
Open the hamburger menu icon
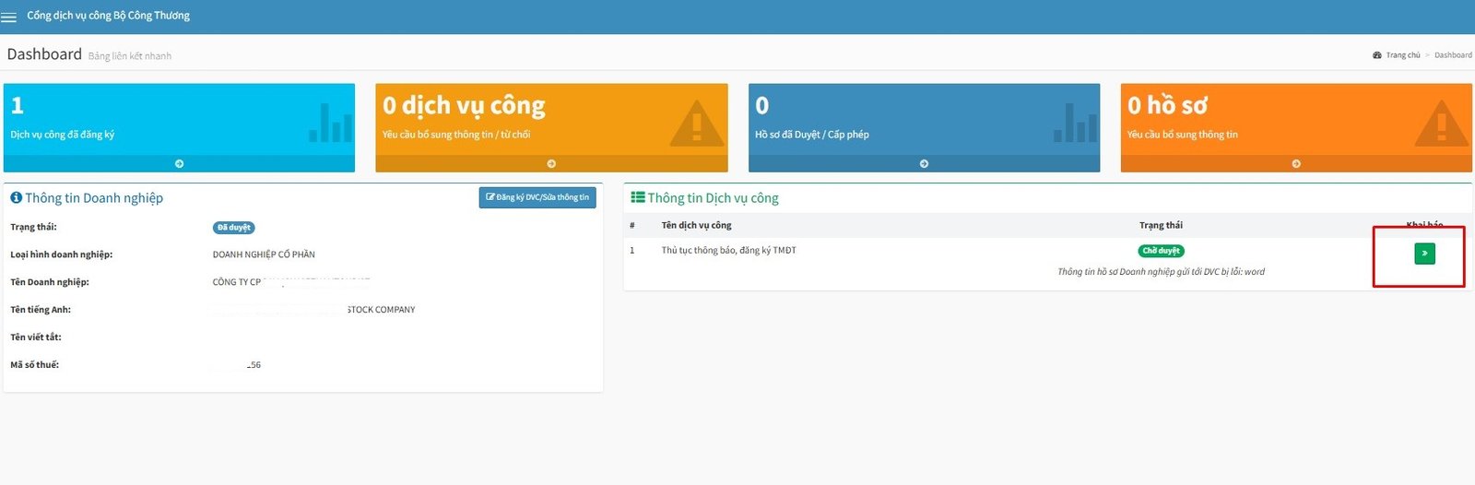(x=8, y=17)
